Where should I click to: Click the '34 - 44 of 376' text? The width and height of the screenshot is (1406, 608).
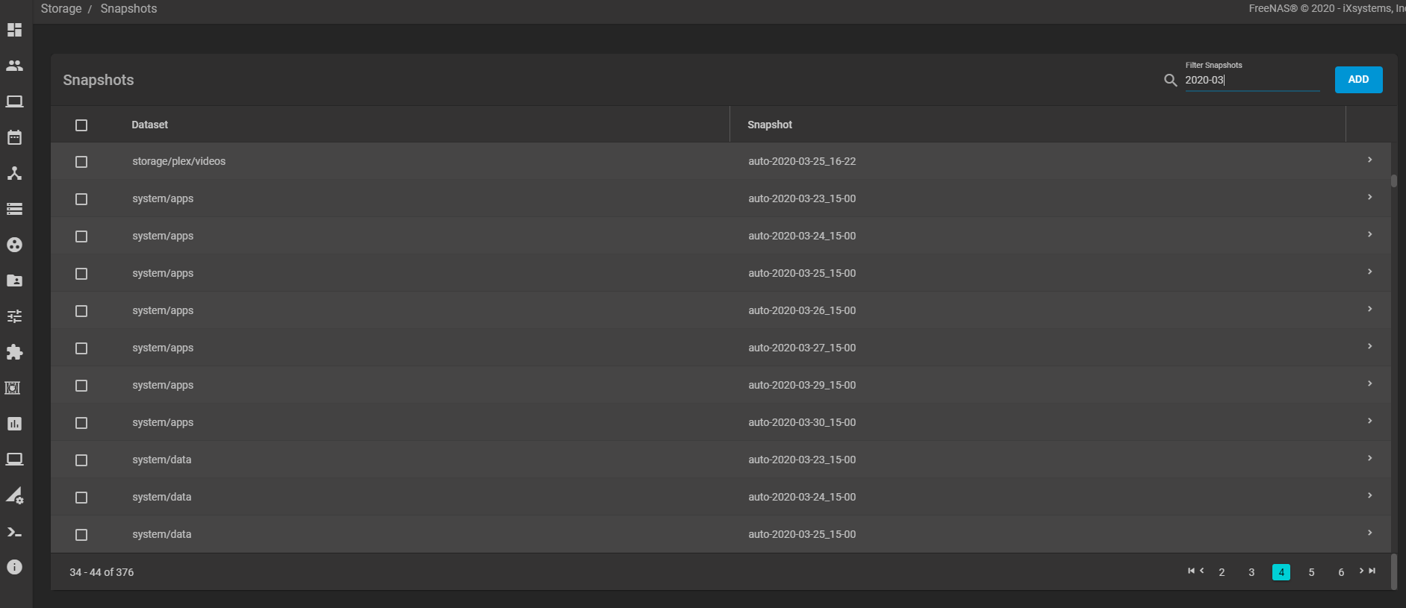[102, 572]
